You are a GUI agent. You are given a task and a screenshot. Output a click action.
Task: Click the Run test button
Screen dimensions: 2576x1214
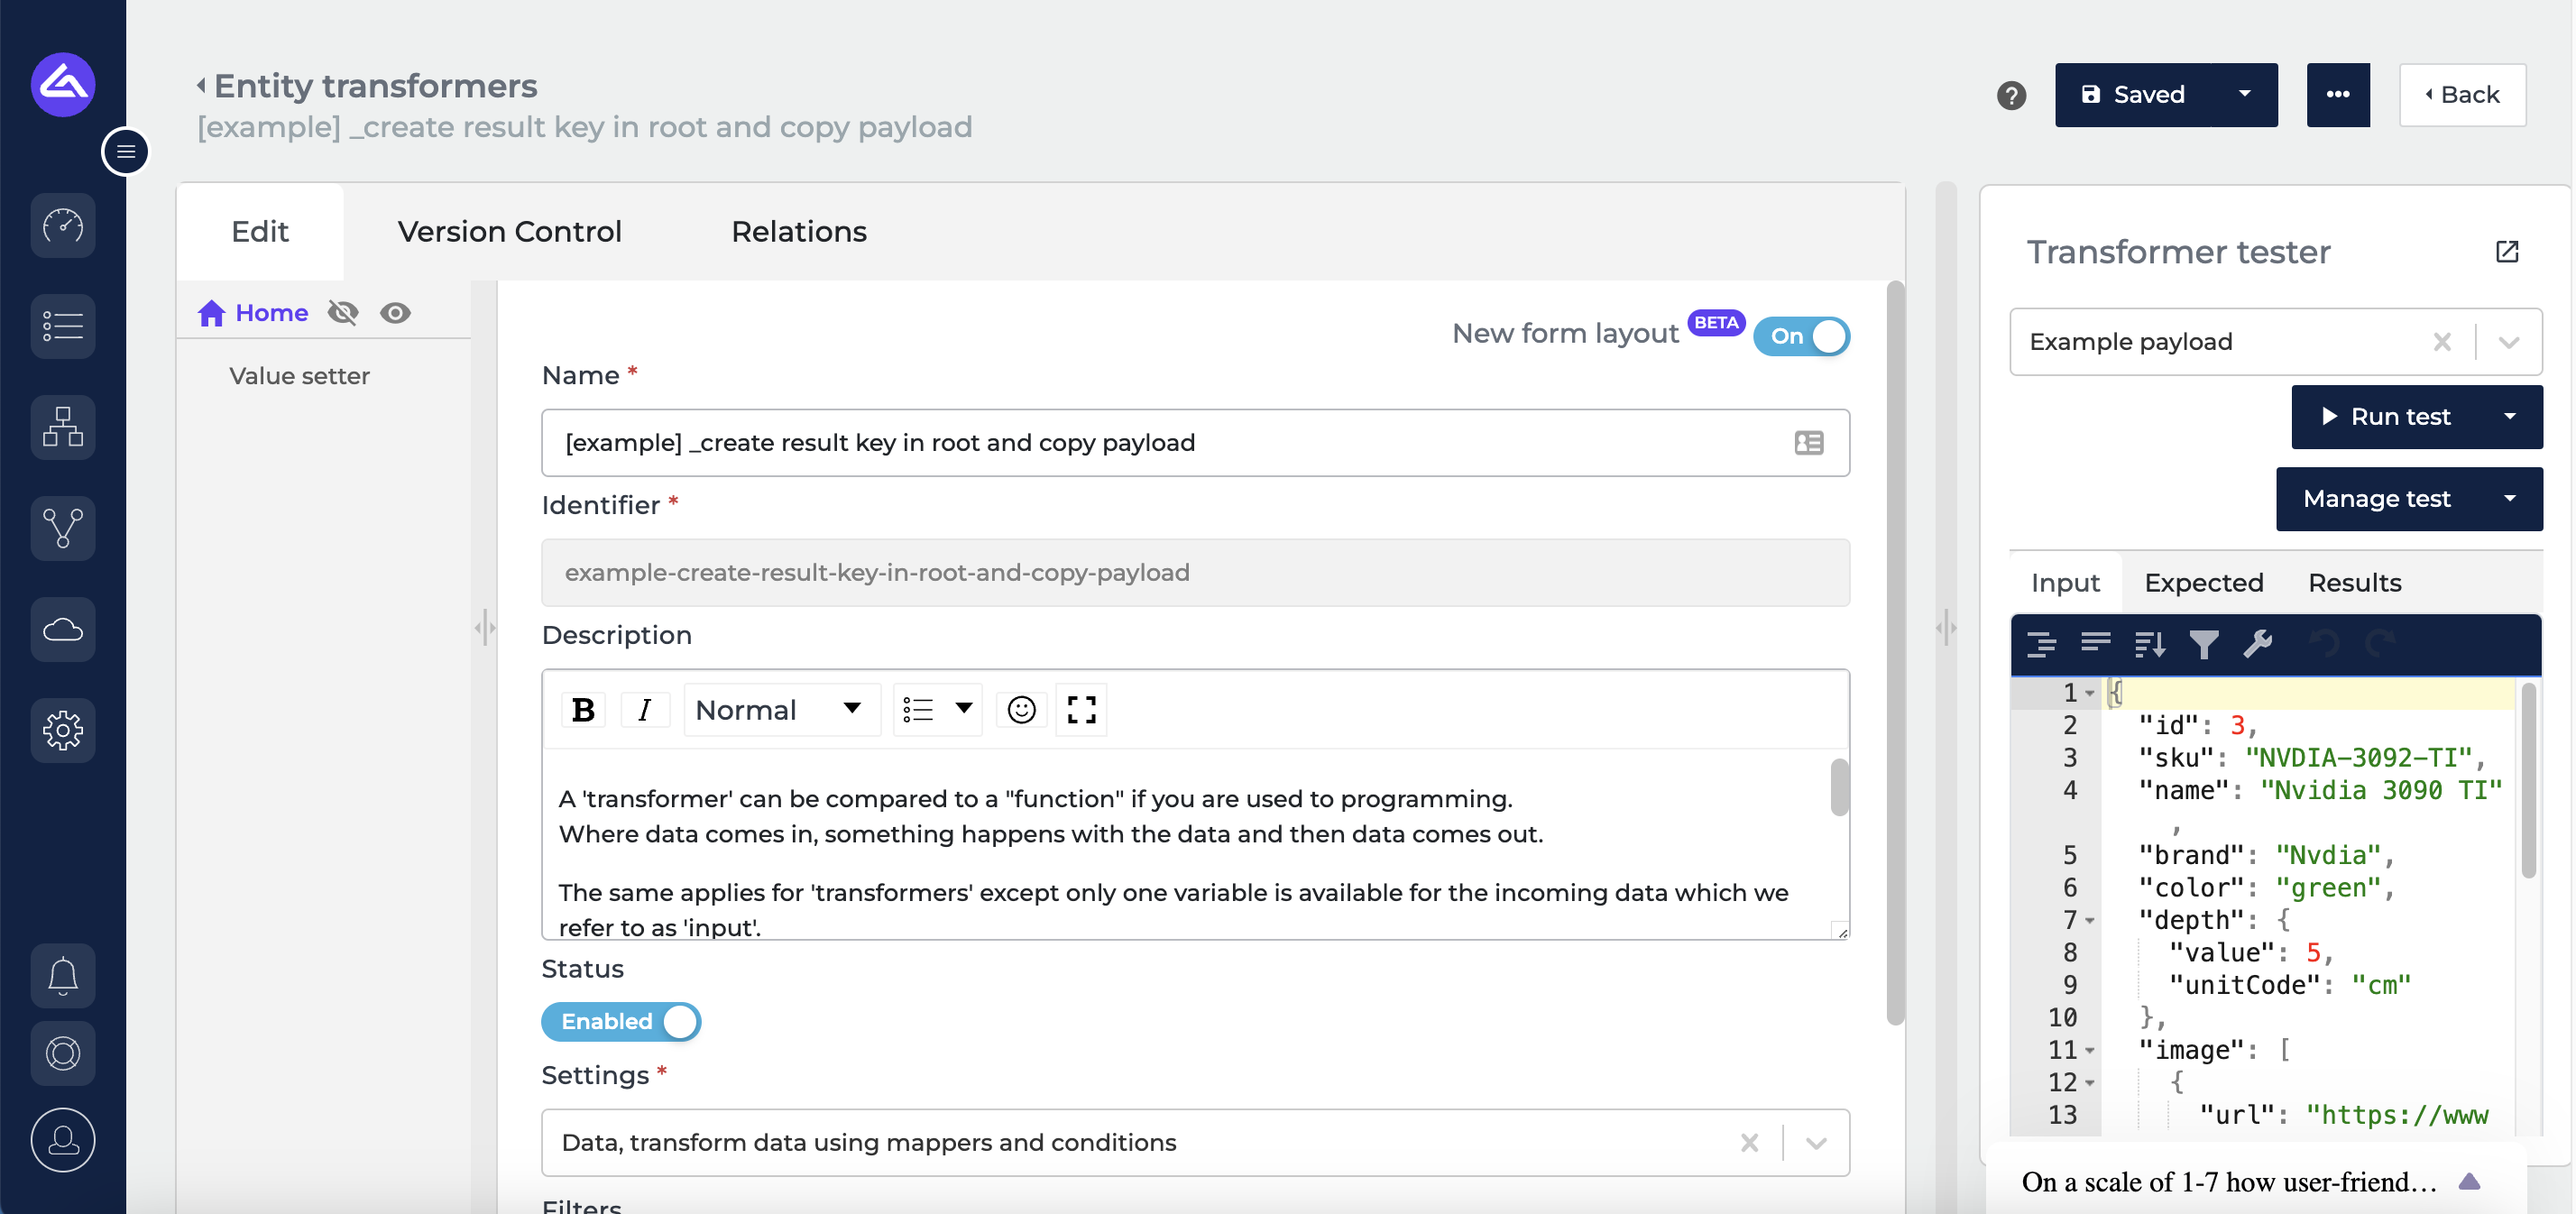2385,417
